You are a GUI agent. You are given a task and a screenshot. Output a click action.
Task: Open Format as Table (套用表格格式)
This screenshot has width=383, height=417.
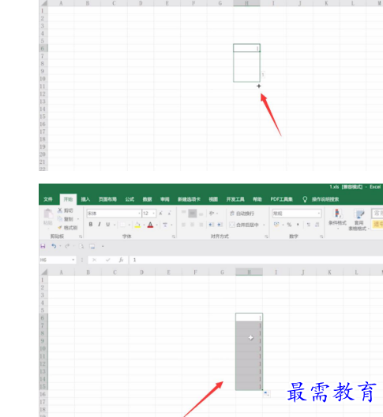pos(359,220)
